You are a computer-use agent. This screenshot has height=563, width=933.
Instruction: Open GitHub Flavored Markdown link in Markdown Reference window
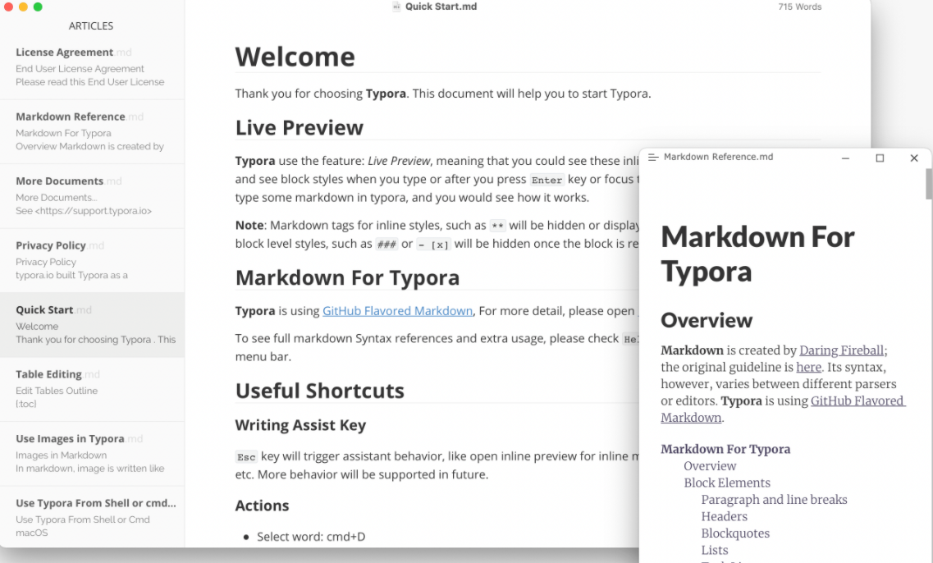pyautogui.click(x=858, y=401)
